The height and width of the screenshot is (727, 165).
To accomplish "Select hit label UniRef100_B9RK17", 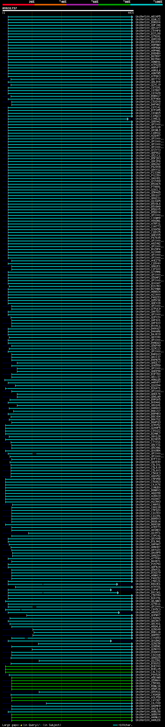I will point(148,96).
